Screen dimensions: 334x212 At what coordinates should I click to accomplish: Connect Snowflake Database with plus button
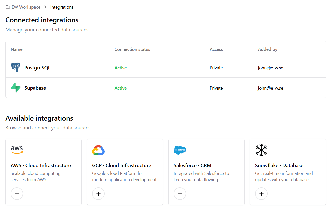261,194
